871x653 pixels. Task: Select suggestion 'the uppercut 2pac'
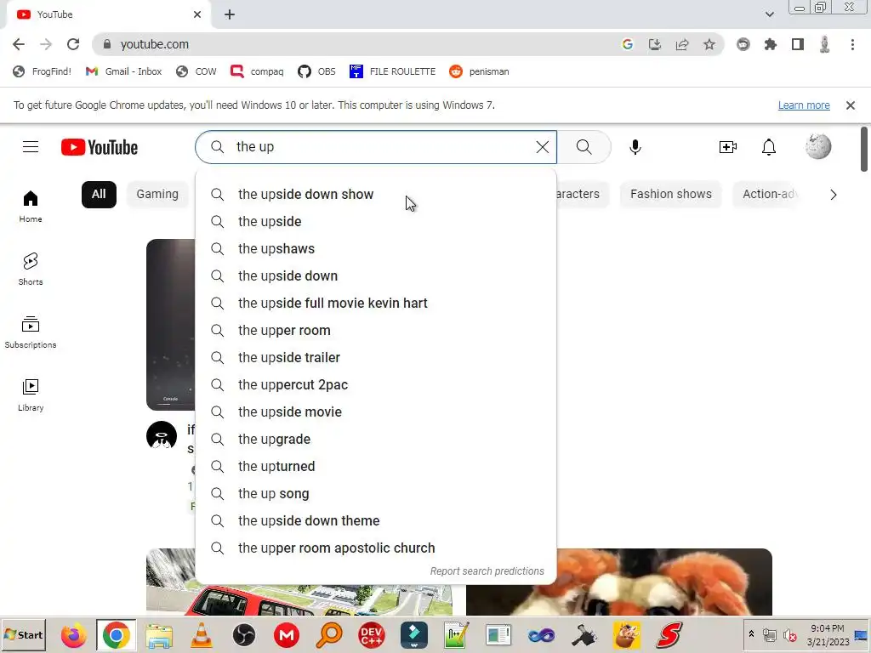click(376, 385)
